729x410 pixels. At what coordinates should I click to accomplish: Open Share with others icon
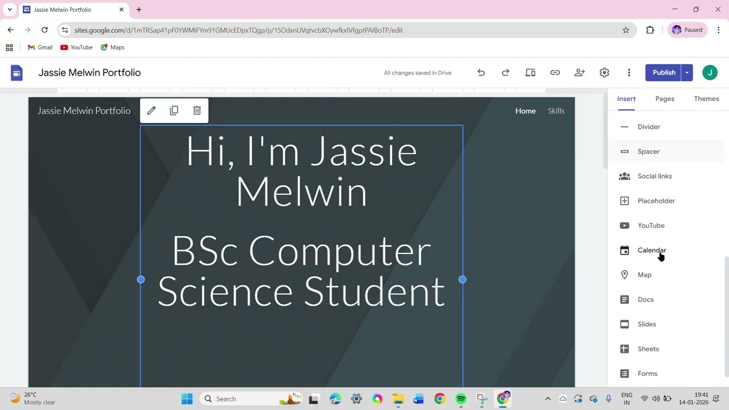pyautogui.click(x=580, y=72)
